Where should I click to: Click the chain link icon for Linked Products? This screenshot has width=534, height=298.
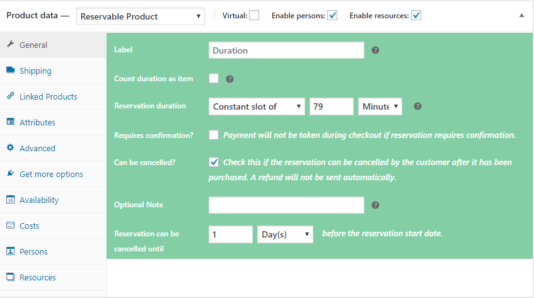coord(10,96)
